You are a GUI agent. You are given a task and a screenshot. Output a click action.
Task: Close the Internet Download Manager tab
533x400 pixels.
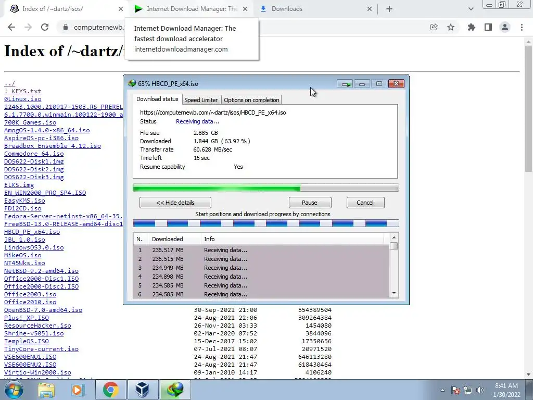point(245,9)
